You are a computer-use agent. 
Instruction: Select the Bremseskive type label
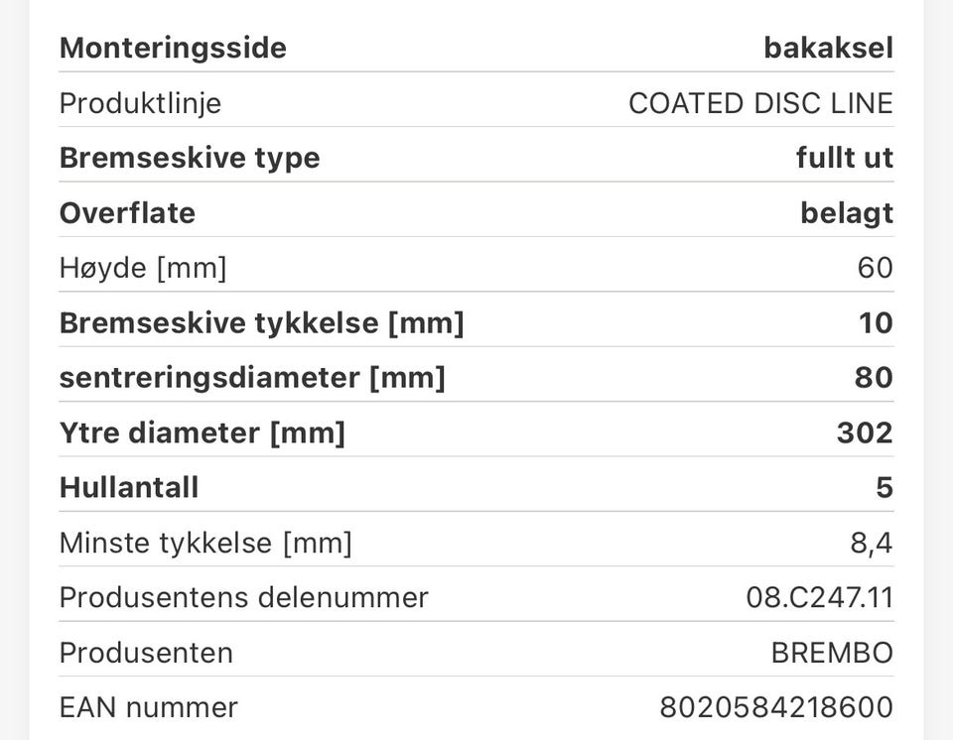(190, 159)
